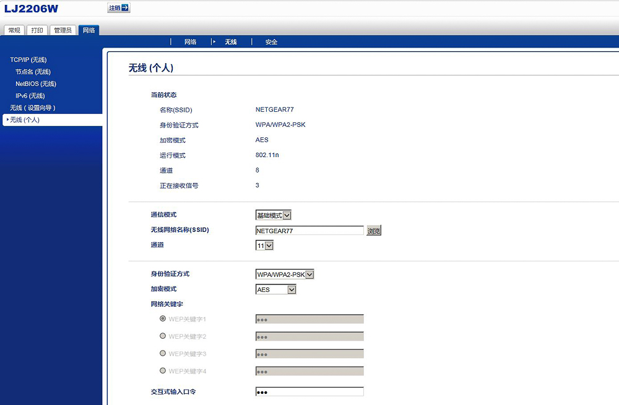Switch to the 管理员 tab
619x405 pixels.
[x=63, y=29]
